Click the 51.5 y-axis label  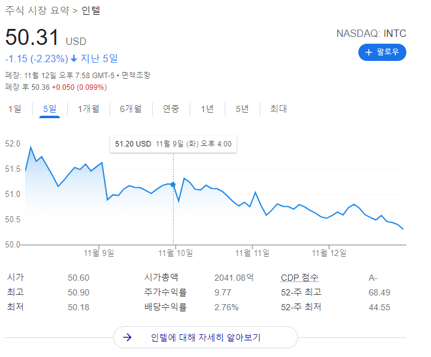coord(13,169)
